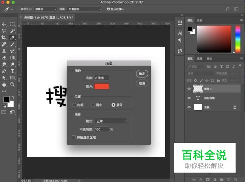This screenshot has width=245, height=182.
Task: Check the 保留透明区域 checkbox
Action: 74,137
